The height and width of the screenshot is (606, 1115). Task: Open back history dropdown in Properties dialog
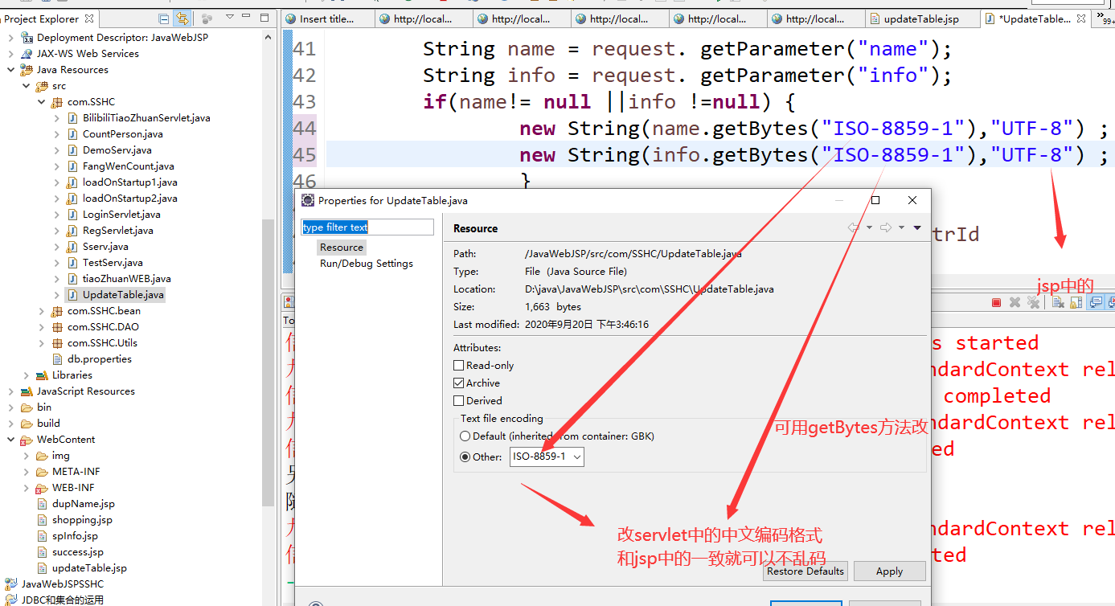(x=869, y=228)
